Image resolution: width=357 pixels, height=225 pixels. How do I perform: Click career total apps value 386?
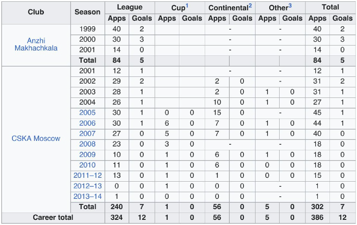coord(317,218)
